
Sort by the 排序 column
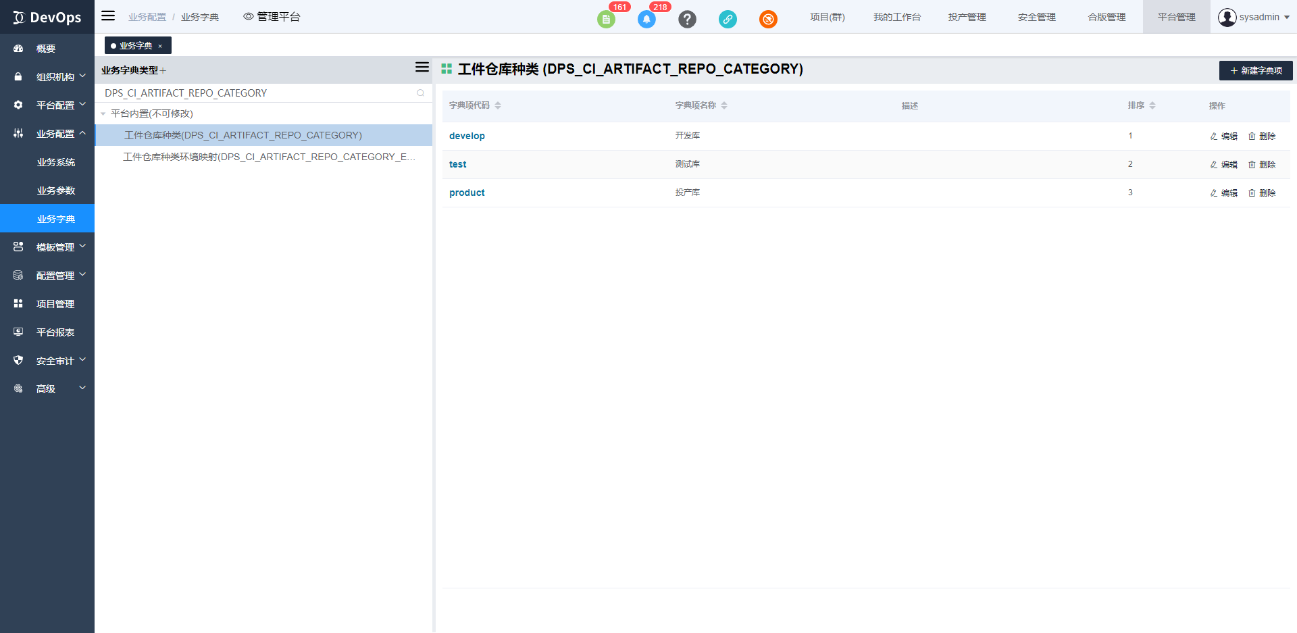click(x=1152, y=105)
